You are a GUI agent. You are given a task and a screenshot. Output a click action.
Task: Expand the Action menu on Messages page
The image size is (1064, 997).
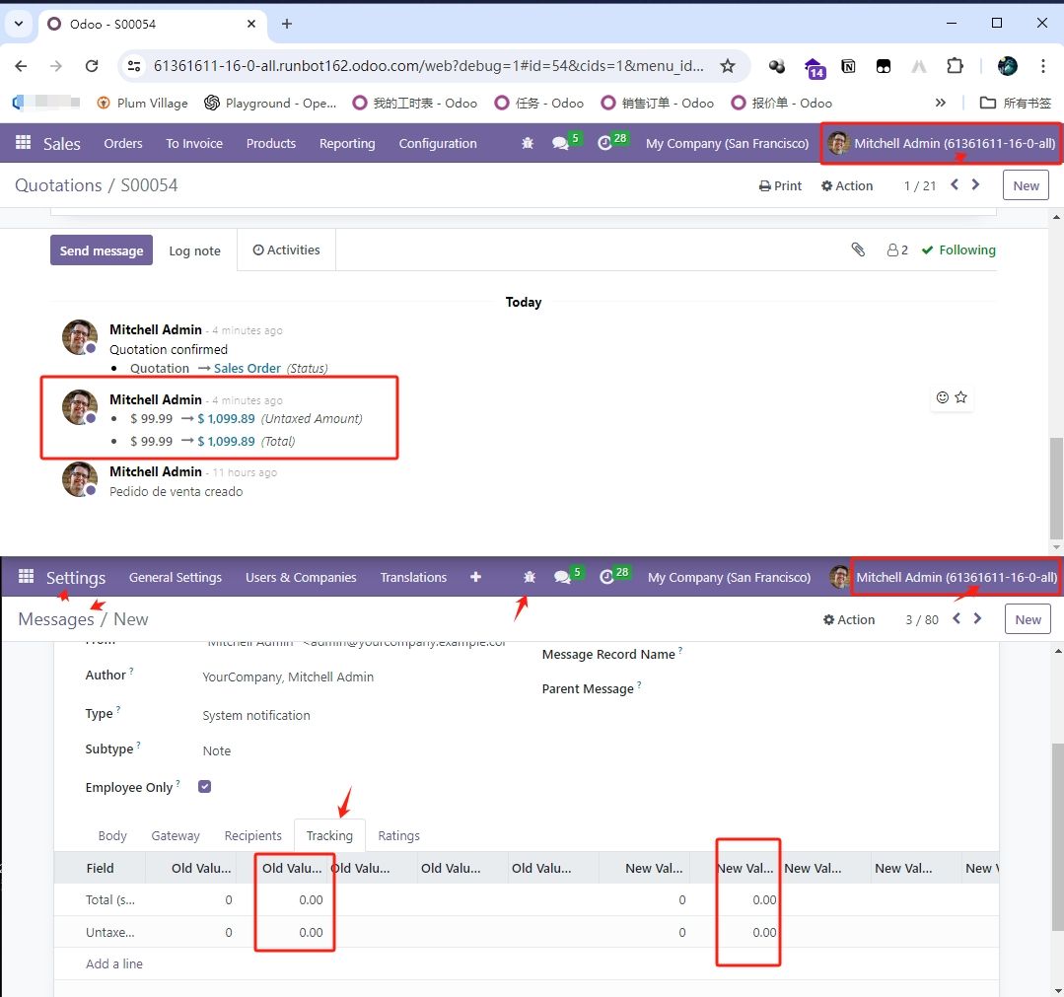pos(849,619)
